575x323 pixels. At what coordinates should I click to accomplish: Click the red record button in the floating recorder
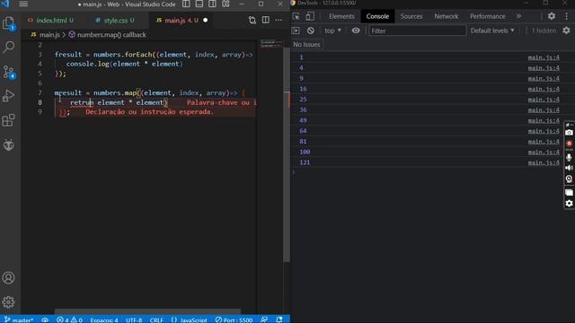[x=569, y=144]
